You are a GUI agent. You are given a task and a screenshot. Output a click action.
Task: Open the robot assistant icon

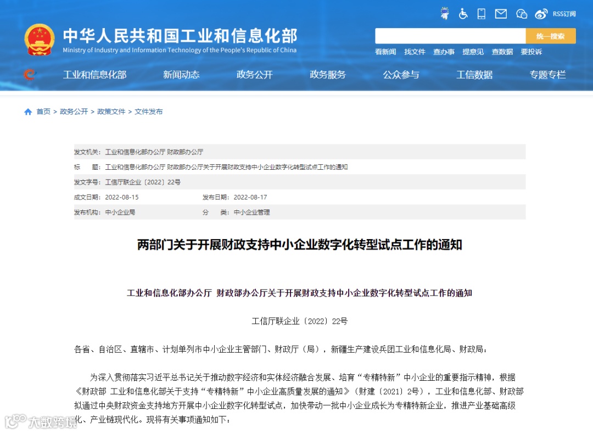(445, 14)
